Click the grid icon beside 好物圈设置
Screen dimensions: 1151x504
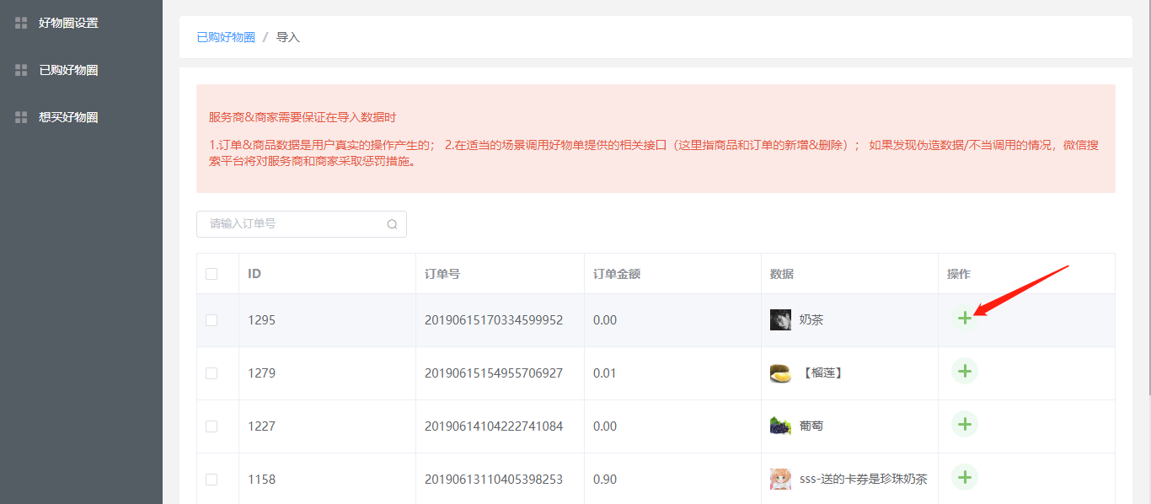(x=21, y=23)
